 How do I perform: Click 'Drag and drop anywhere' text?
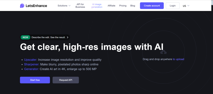157,59
